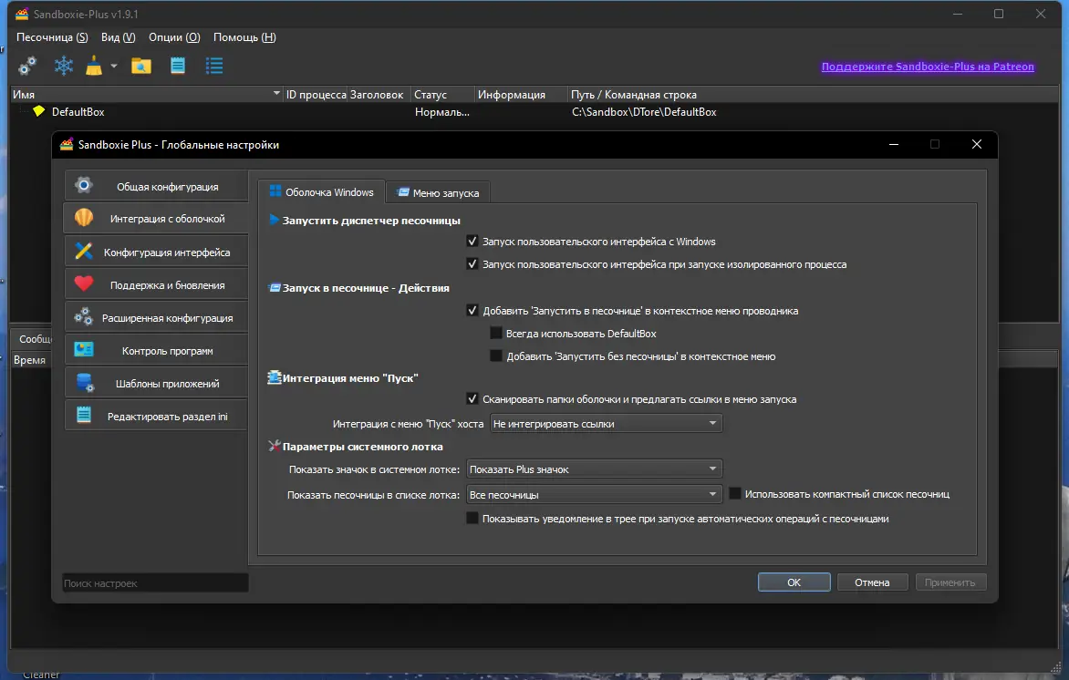Enable Использовать компактный список песочниц

pyautogui.click(x=735, y=493)
